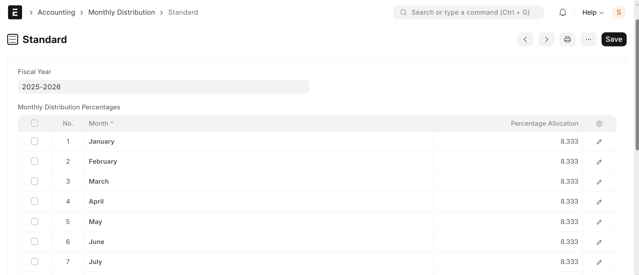The width and height of the screenshot is (639, 275).
Task: Go to the previous document
Action: [525, 39]
